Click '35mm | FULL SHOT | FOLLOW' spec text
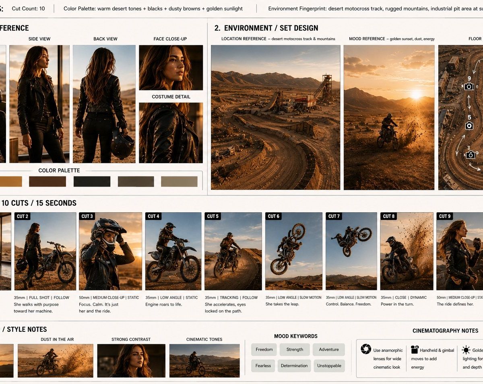 [41, 298]
